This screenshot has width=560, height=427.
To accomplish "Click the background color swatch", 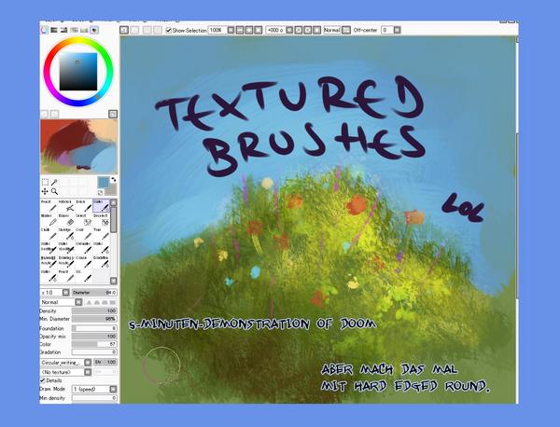I will (x=112, y=190).
